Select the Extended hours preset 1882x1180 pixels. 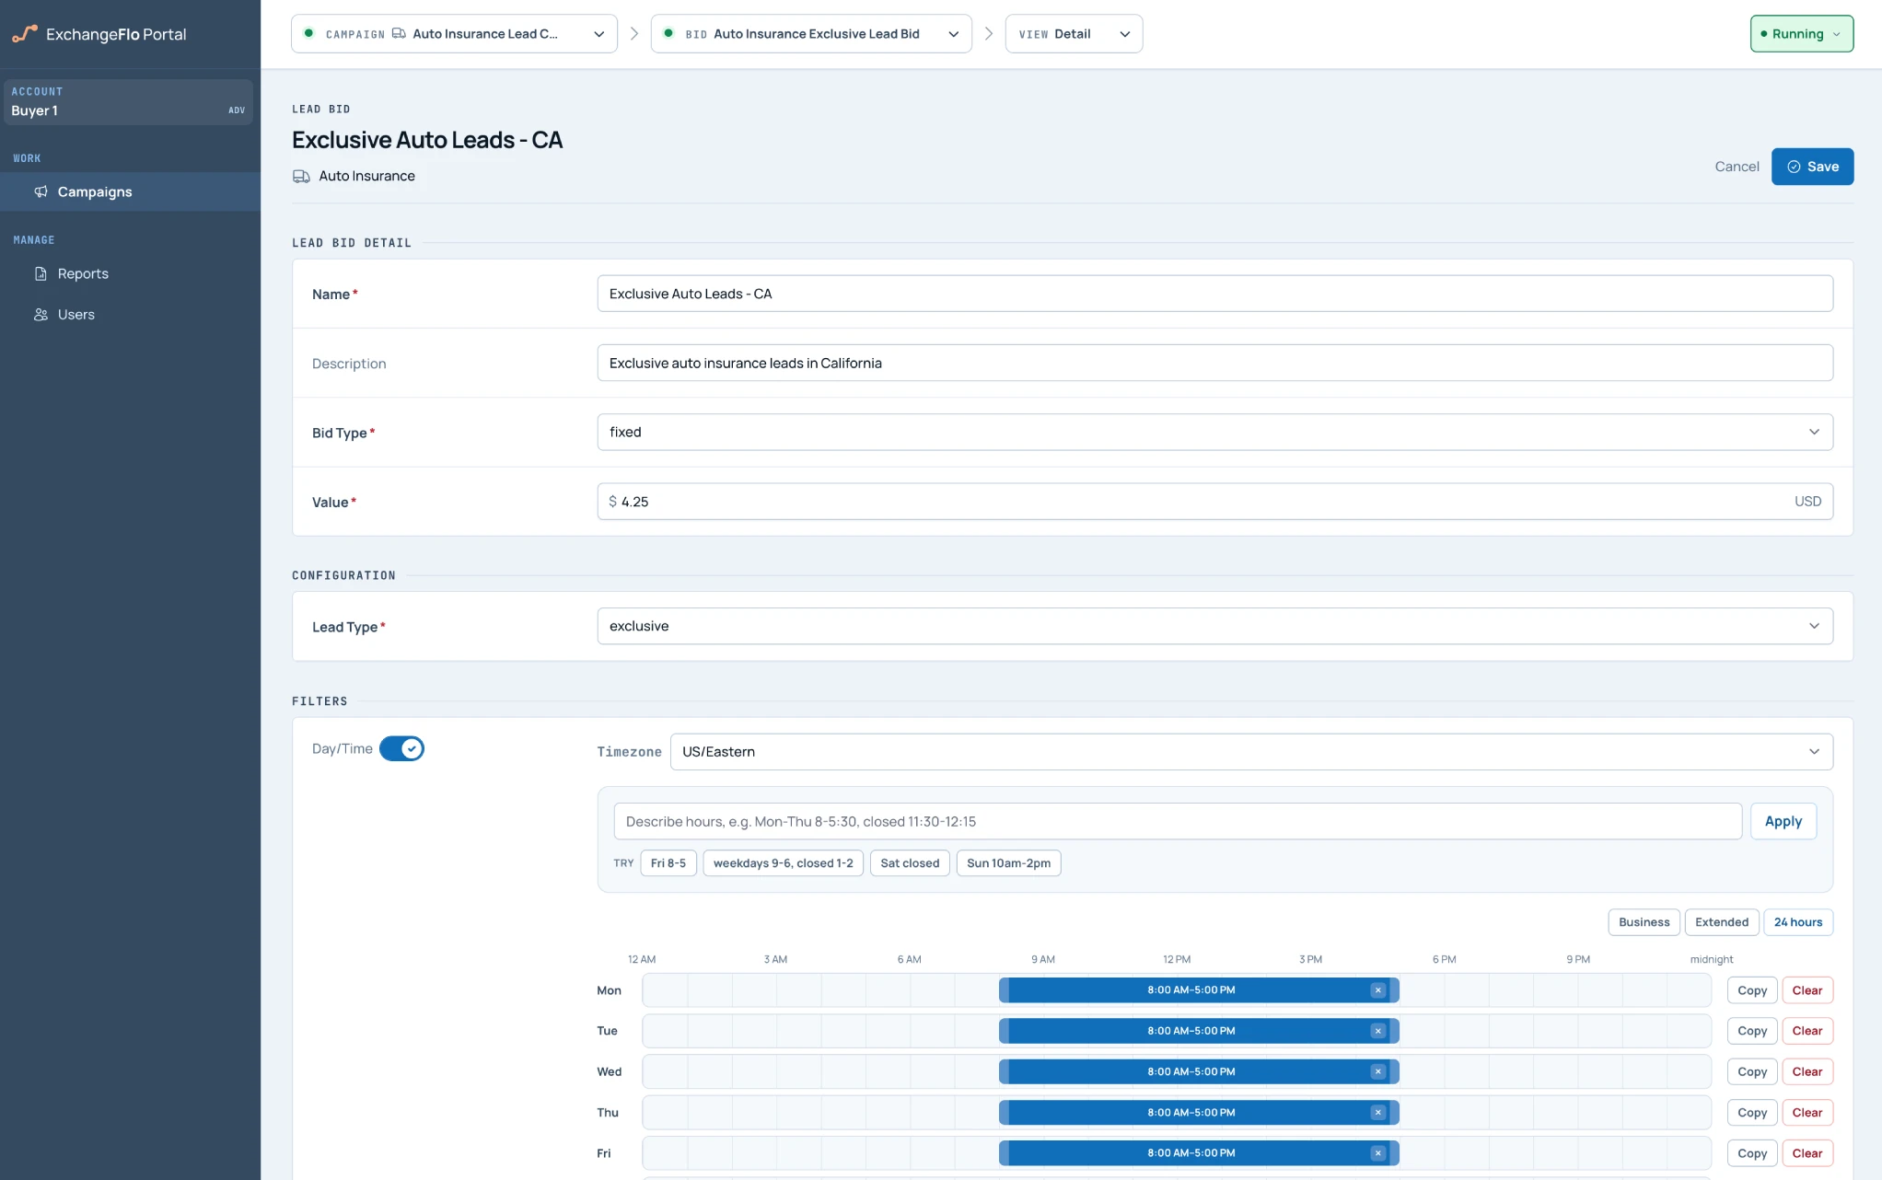click(x=1721, y=922)
